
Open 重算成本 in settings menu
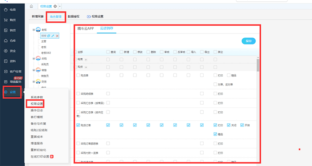point(37,137)
